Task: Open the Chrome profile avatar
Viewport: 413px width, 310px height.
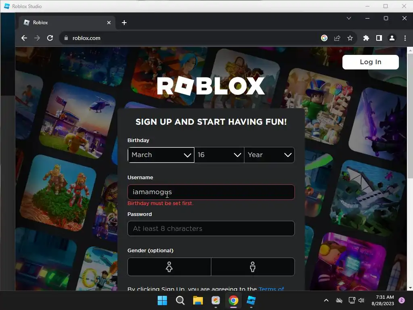Action: tap(392, 38)
